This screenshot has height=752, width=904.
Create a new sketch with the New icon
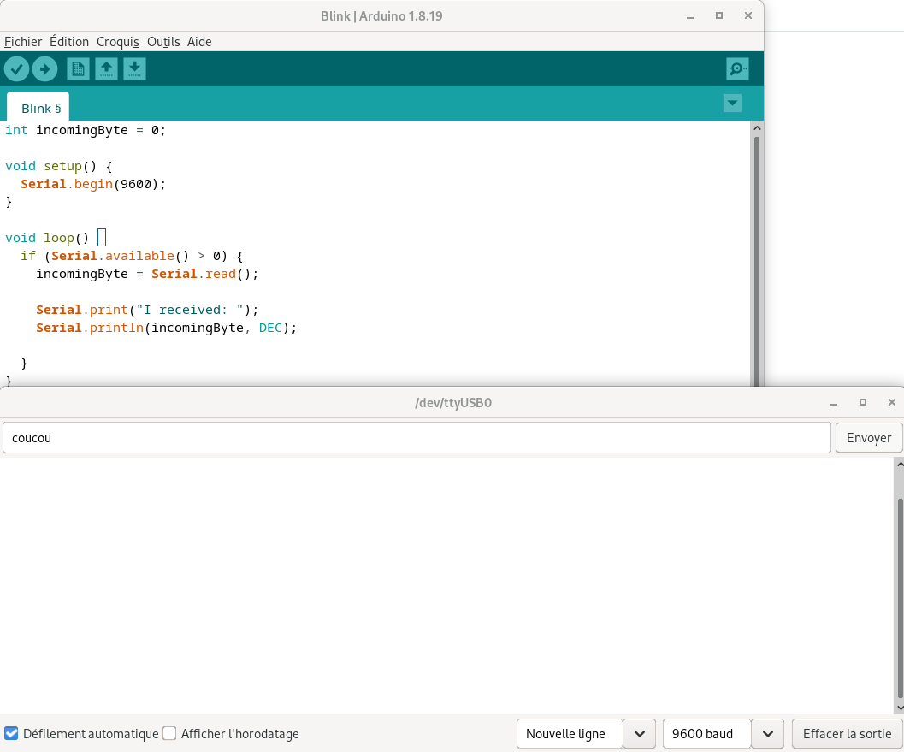pos(78,68)
